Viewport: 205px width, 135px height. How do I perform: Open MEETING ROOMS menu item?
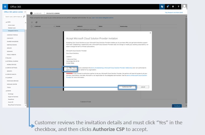12,45
